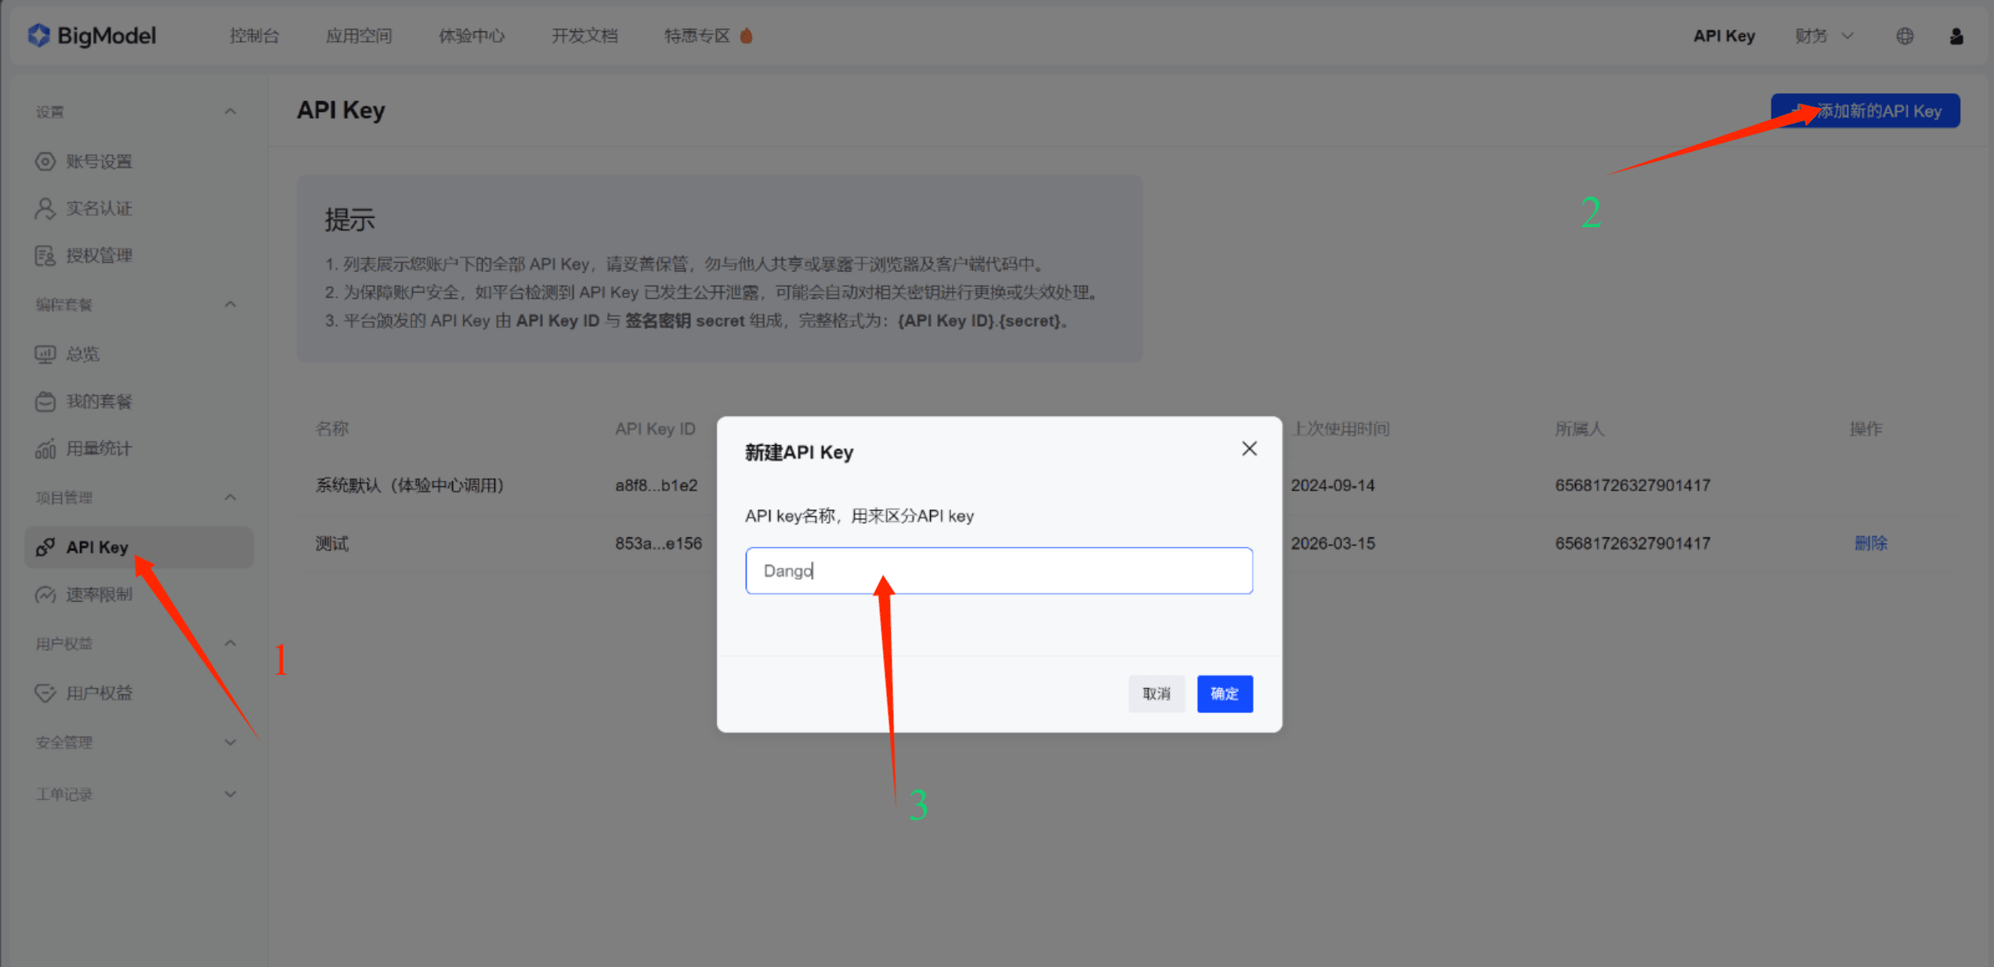The height and width of the screenshot is (967, 1994).
Task: Expand the 安全管理 sidebar section
Action: point(230,742)
